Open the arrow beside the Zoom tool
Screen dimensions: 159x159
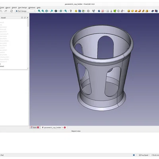click(68, 11)
